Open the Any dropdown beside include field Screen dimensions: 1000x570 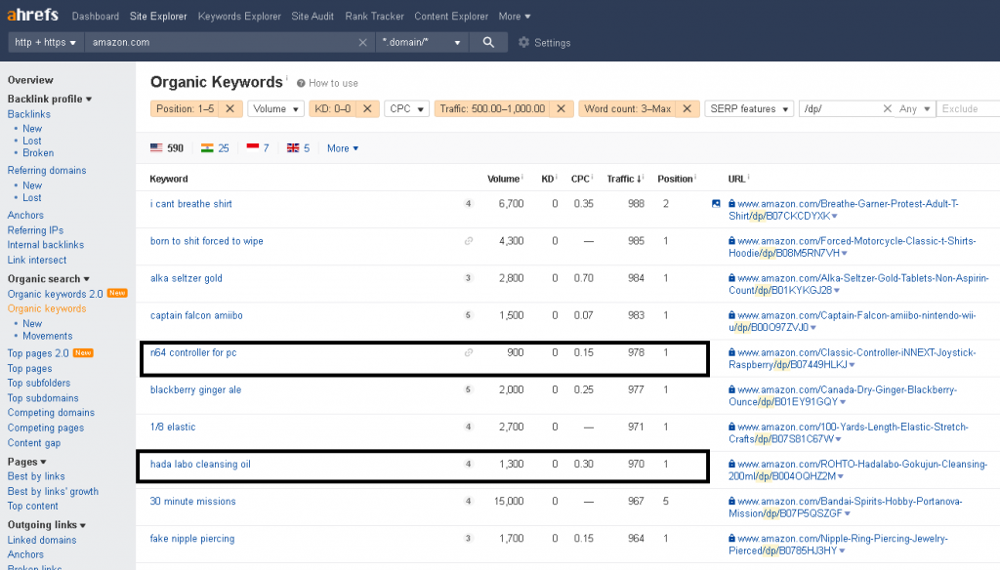(x=914, y=109)
